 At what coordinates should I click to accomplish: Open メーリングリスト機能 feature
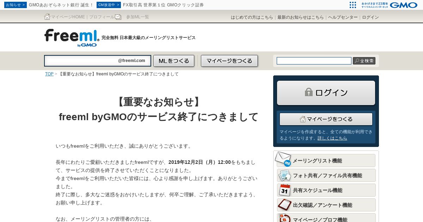click(x=326, y=161)
